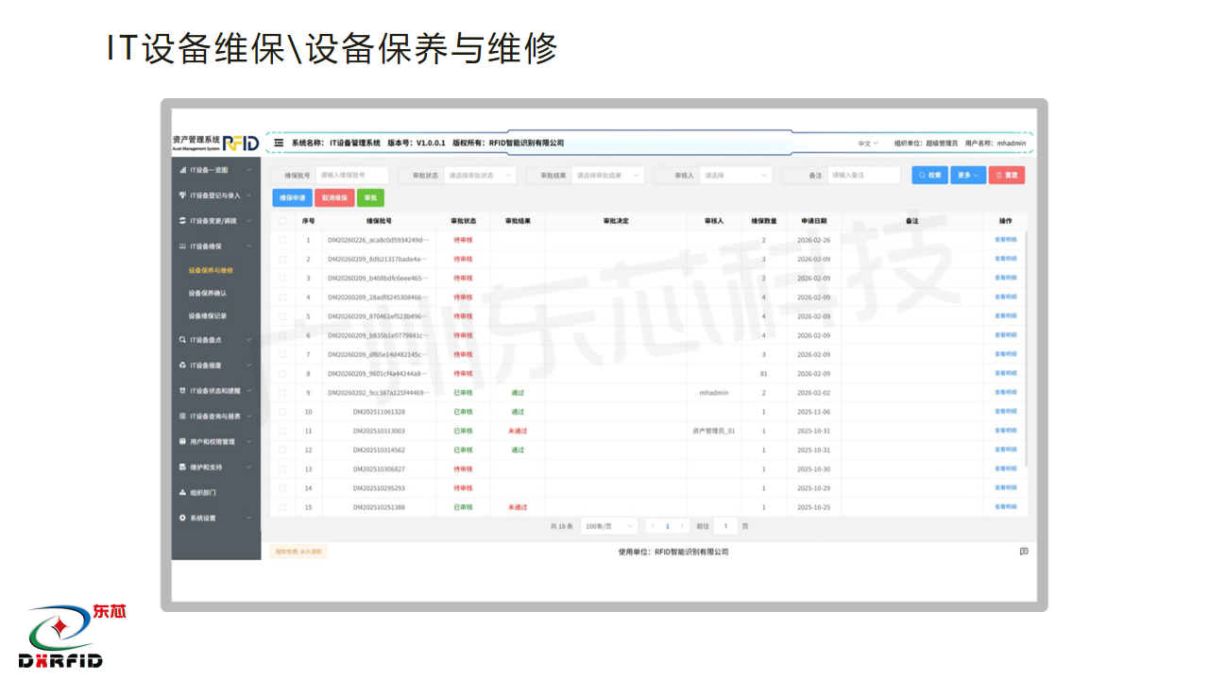The height and width of the screenshot is (680, 1209).
Task: Focus the 备注 remark input field
Action: [x=864, y=175]
